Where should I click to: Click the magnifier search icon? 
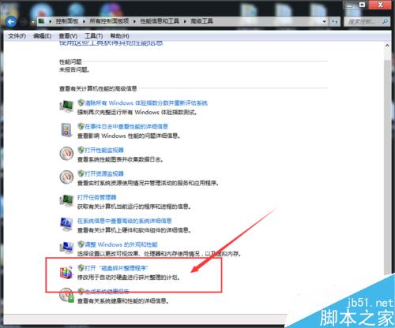point(385,21)
